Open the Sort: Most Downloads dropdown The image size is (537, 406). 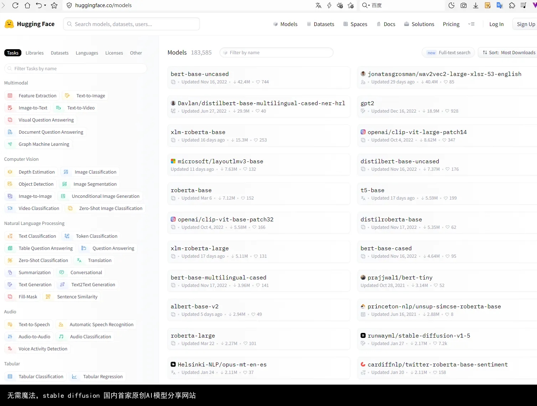[x=508, y=52]
